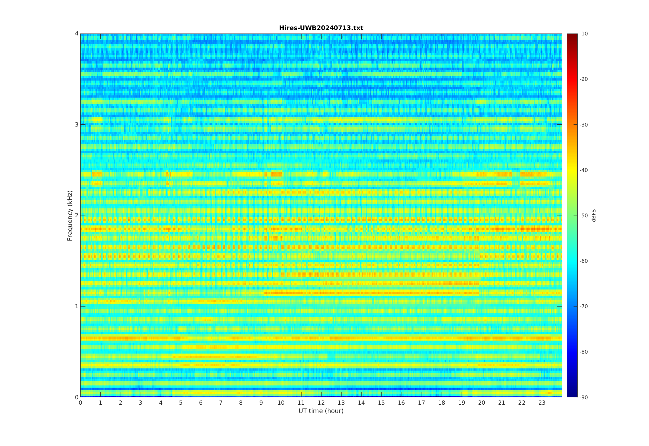Click the frequency axis tick label '4'
The image size is (649, 446).
[77, 34]
